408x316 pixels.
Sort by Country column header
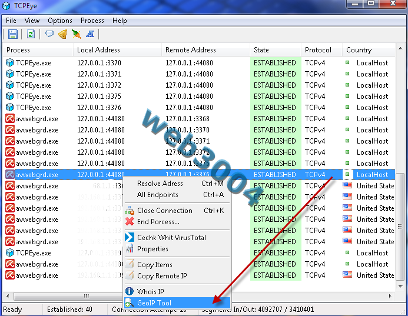(369, 49)
